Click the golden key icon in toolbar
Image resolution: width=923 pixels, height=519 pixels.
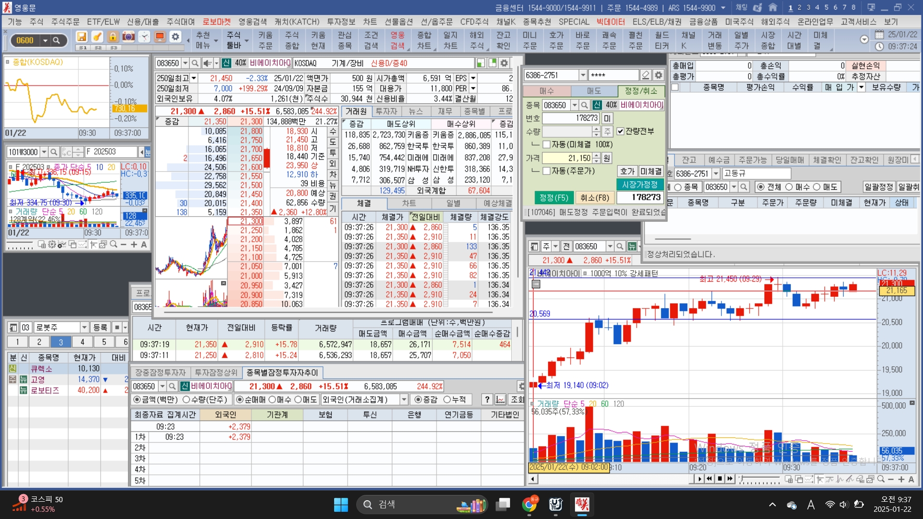[97, 37]
